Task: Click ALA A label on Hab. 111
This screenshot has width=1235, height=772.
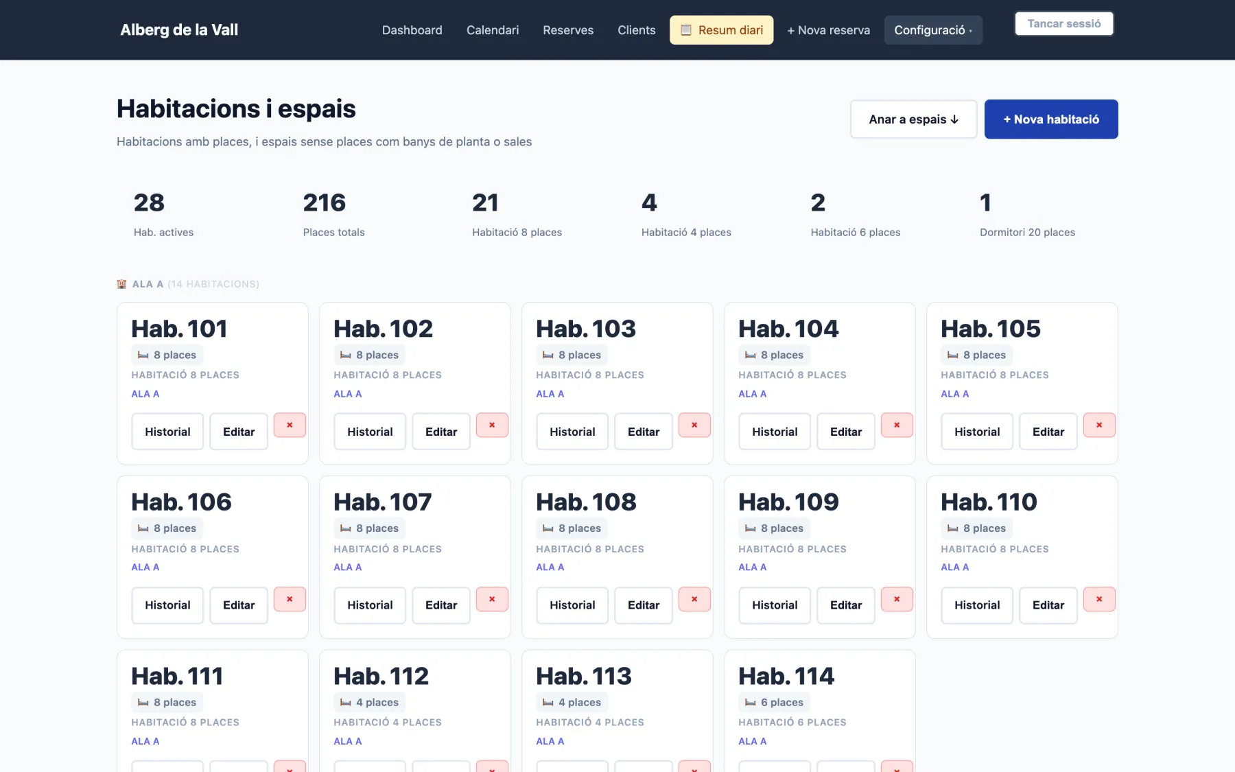Action: click(x=145, y=741)
